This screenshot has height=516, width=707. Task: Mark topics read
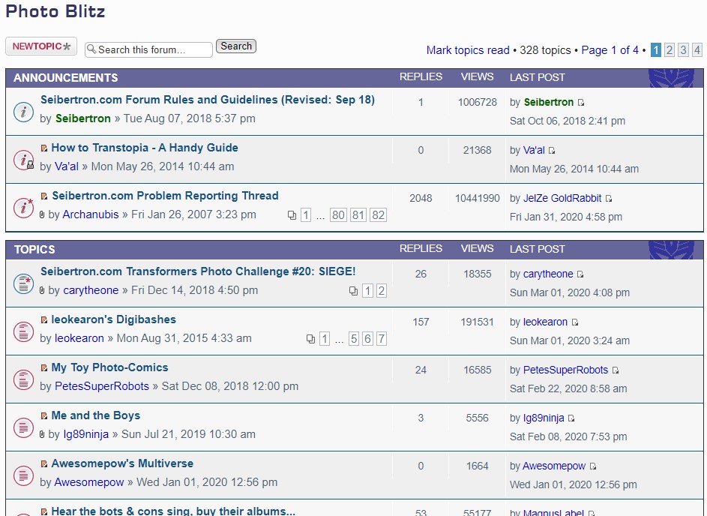click(x=468, y=50)
